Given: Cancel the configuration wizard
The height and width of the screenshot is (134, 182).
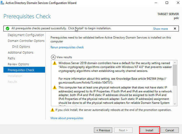Looking at the screenshot, I should pyautogui.click(x=169, y=130).
